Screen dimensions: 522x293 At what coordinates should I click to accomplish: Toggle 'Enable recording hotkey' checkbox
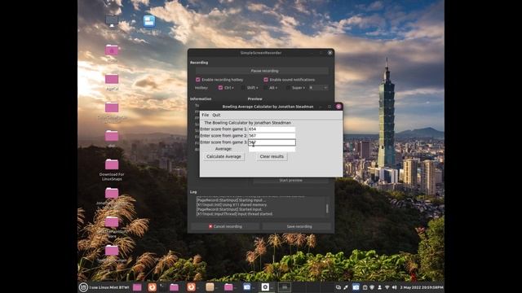click(197, 80)
